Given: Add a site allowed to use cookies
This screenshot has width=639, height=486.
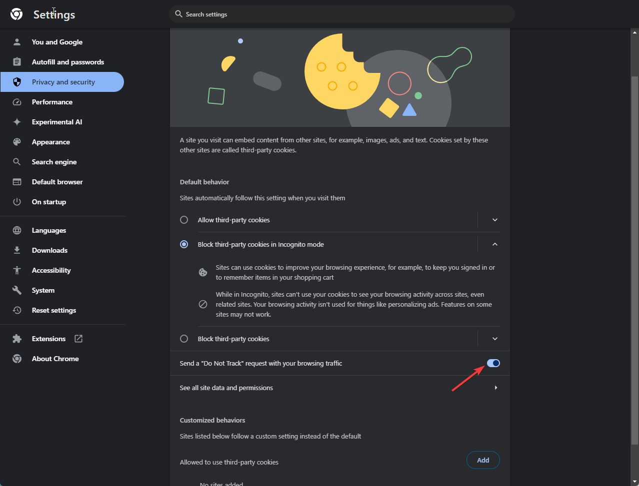Looking at the screenshot, I should coord(483,460).
